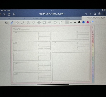
Task: Select the Pen tool
Action: point(12,23)
